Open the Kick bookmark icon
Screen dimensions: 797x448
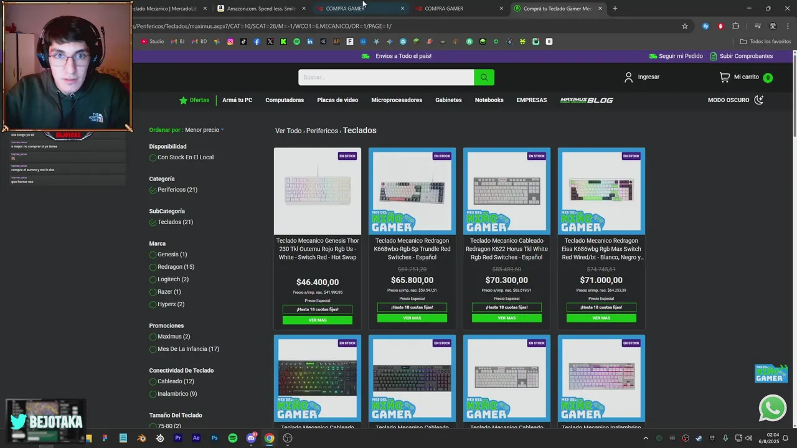point(283,42)
